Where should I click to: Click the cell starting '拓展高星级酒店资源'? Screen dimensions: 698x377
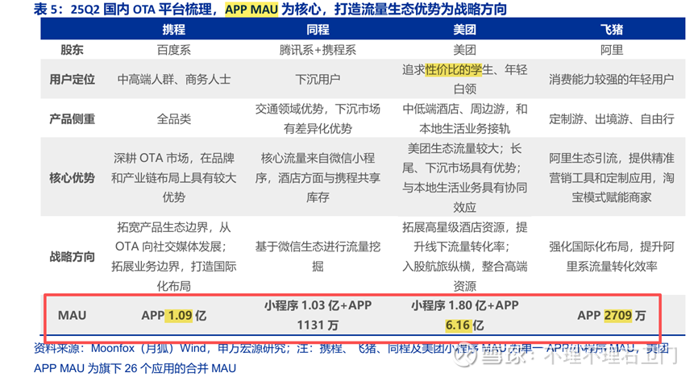[x=464, y=256]
